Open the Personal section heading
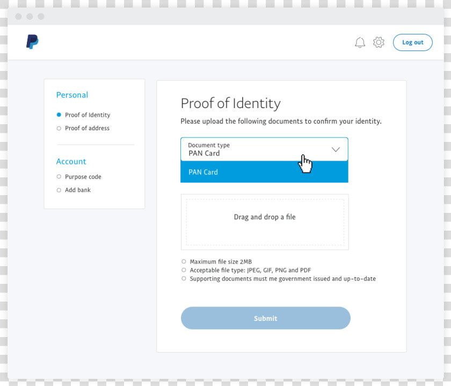451x386 pixels. coord(72,95)
